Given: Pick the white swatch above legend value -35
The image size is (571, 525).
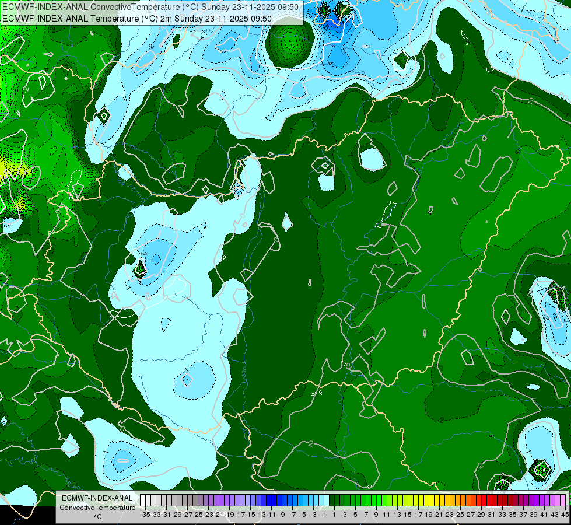Looking at the screenshot, I should coord(143,500).
